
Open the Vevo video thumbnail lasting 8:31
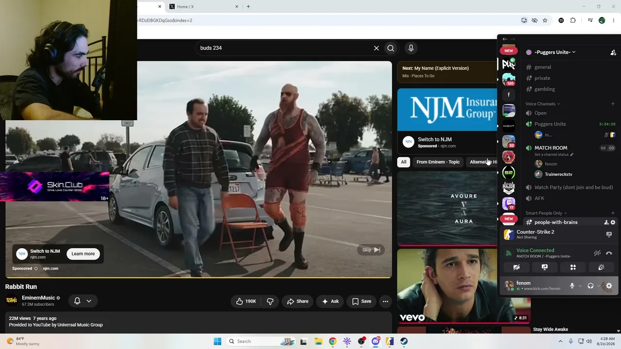tap(464, 286)
